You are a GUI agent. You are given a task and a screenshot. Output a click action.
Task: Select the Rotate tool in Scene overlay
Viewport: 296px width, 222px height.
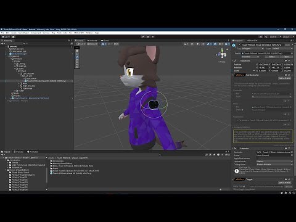point(77,57)
